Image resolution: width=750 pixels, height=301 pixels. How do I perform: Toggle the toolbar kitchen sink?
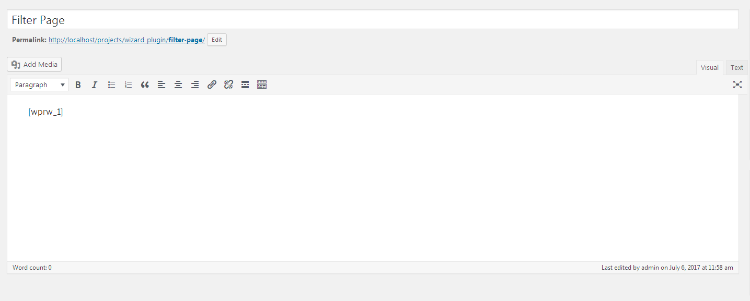pos(262,85)
